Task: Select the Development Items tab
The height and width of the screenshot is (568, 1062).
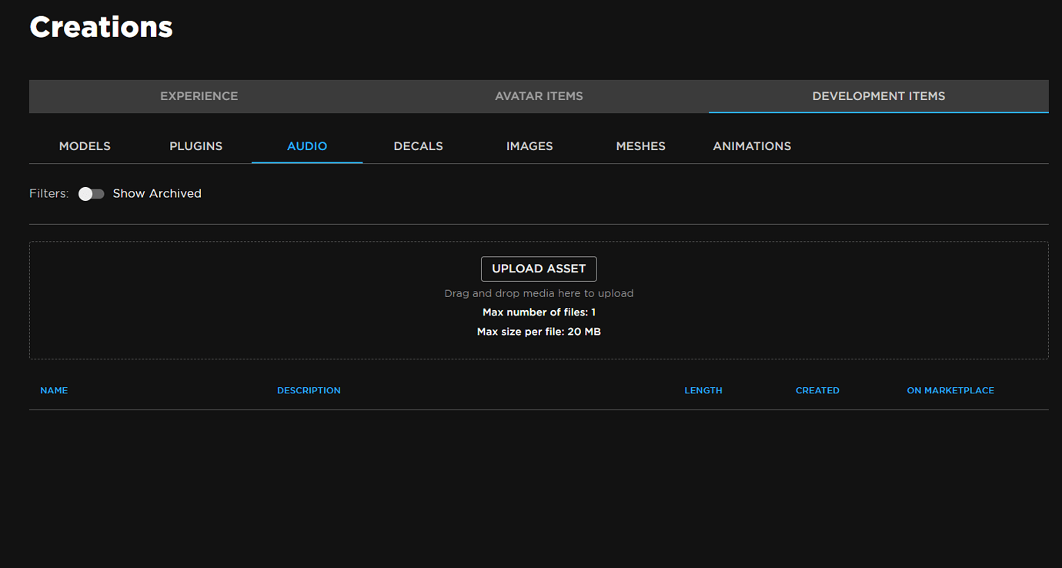Action: (x=878, y=96)
